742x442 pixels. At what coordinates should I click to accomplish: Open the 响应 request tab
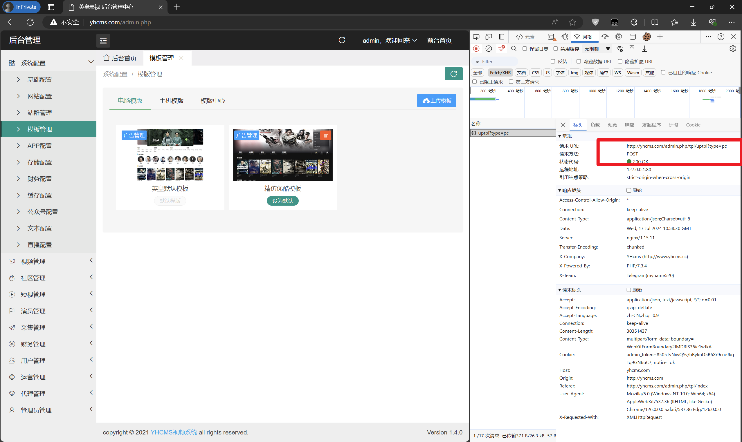[x=629, y=125]
